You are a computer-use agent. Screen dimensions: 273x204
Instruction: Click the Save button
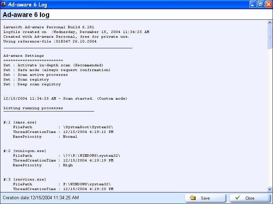click(205, 198)
